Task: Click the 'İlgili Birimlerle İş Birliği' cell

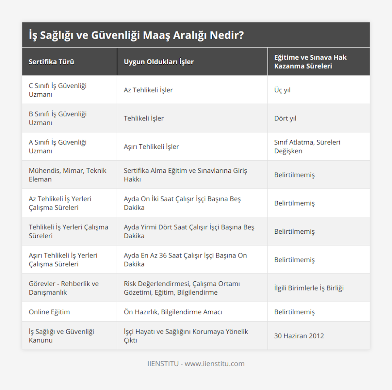Action: 309,288
